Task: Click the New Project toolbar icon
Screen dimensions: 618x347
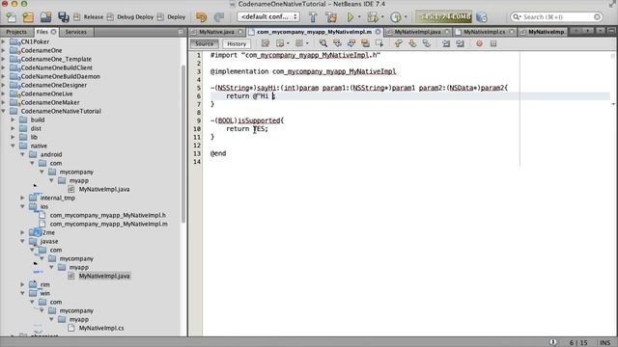Action: tap(28, 17)
